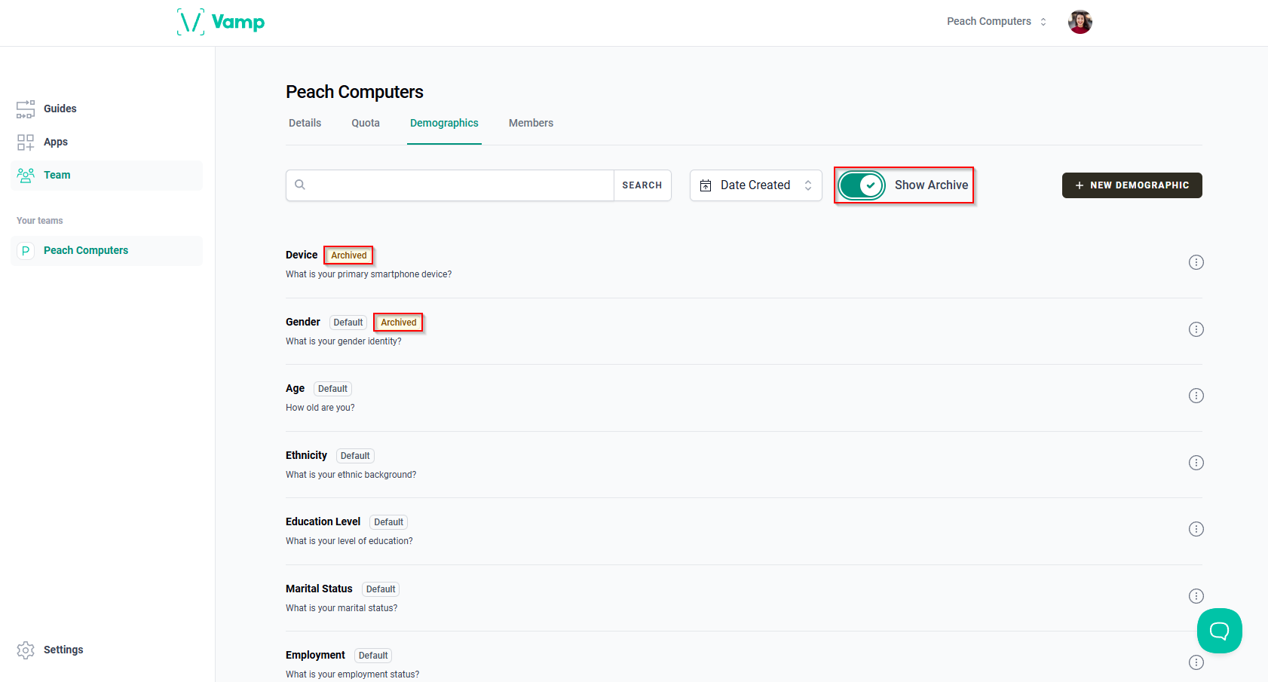This screenshot has width=1268, height=682.
Task: Click the Team sidebar icon
Action: [26, 176]
